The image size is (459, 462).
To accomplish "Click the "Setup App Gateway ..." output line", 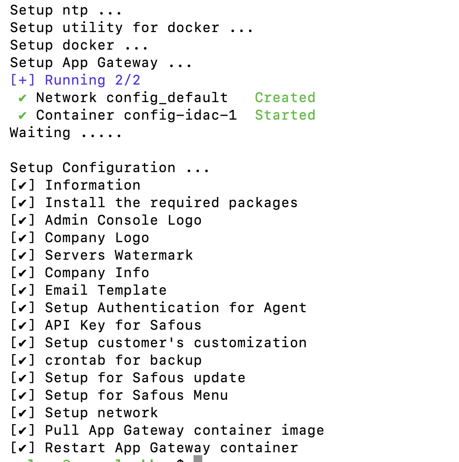I will pyautogui.click(x=101, y=63).
